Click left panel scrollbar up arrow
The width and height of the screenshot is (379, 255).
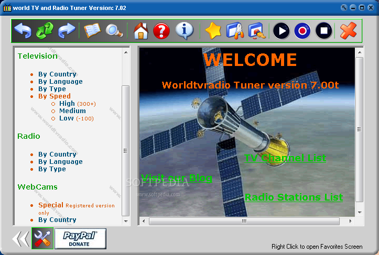(x=126, y=52)
